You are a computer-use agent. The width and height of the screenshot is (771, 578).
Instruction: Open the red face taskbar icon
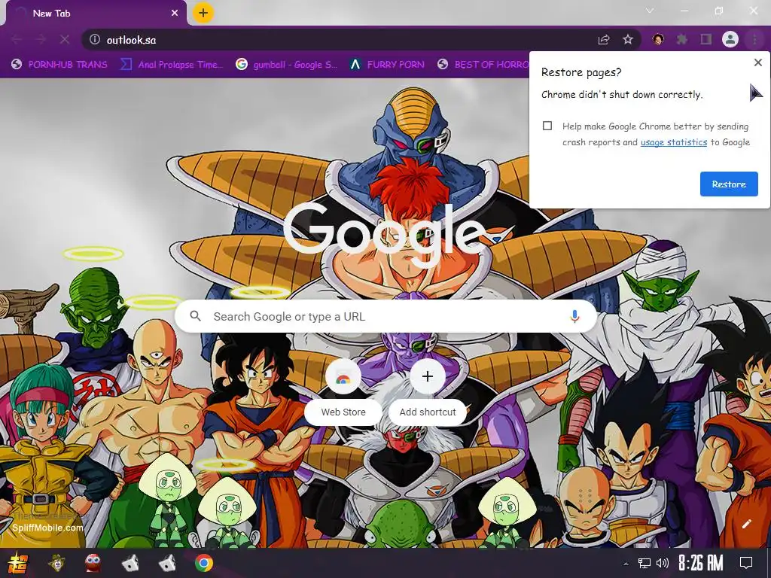pyautogui.click(x=93, y=563)
